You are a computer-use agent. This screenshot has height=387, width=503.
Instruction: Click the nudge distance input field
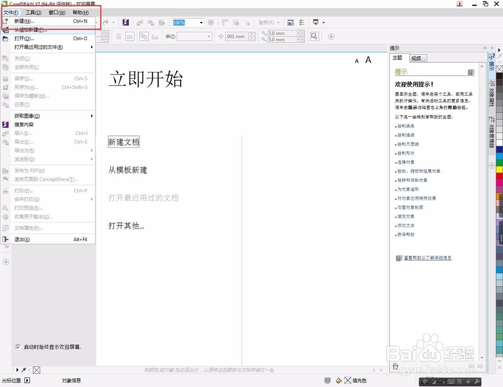(237, 36)
